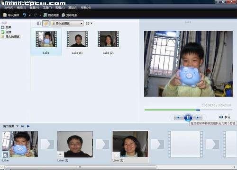The width and height of the screenshot is (237, 170).
Task: Select 导入的媒体 in the left pane
Action: click(x=10, y=36)
